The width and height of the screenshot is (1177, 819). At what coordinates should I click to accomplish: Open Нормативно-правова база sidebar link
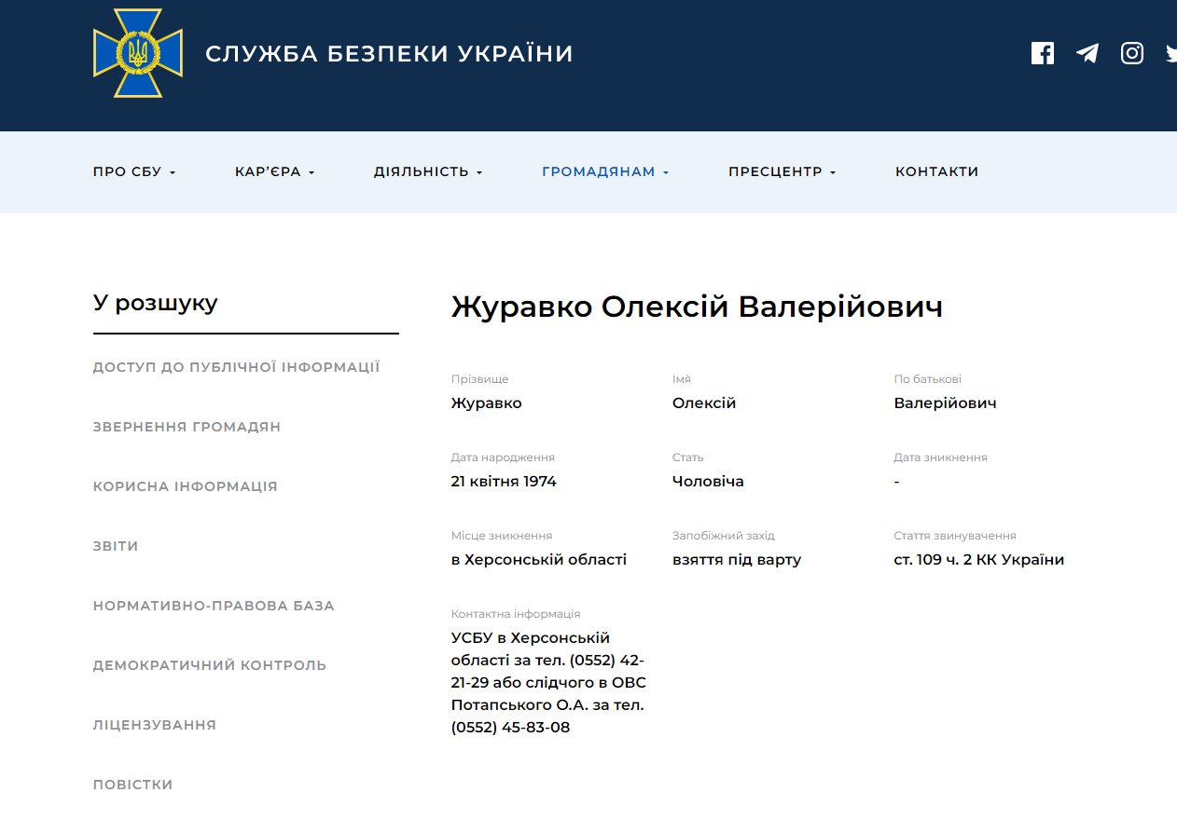pos(214,606)
